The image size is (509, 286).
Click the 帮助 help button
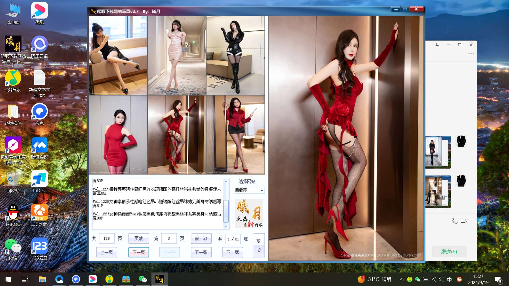(259, 245)
